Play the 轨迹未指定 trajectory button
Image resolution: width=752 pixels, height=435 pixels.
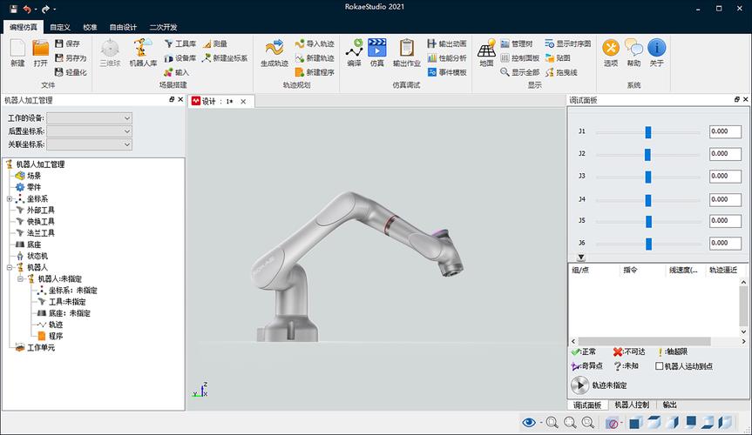579,385
